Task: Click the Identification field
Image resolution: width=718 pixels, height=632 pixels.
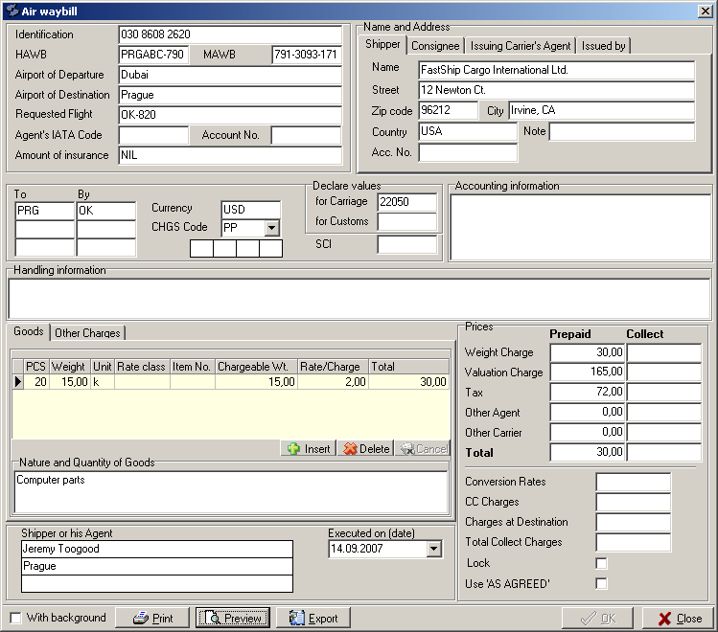Action: point(230,34)
